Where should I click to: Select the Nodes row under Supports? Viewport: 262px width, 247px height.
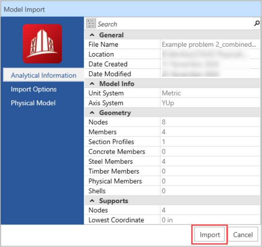coord(172,210)
